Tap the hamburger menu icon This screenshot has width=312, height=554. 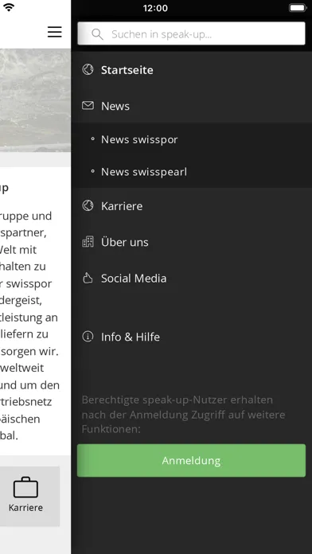[x=55, y=32]
